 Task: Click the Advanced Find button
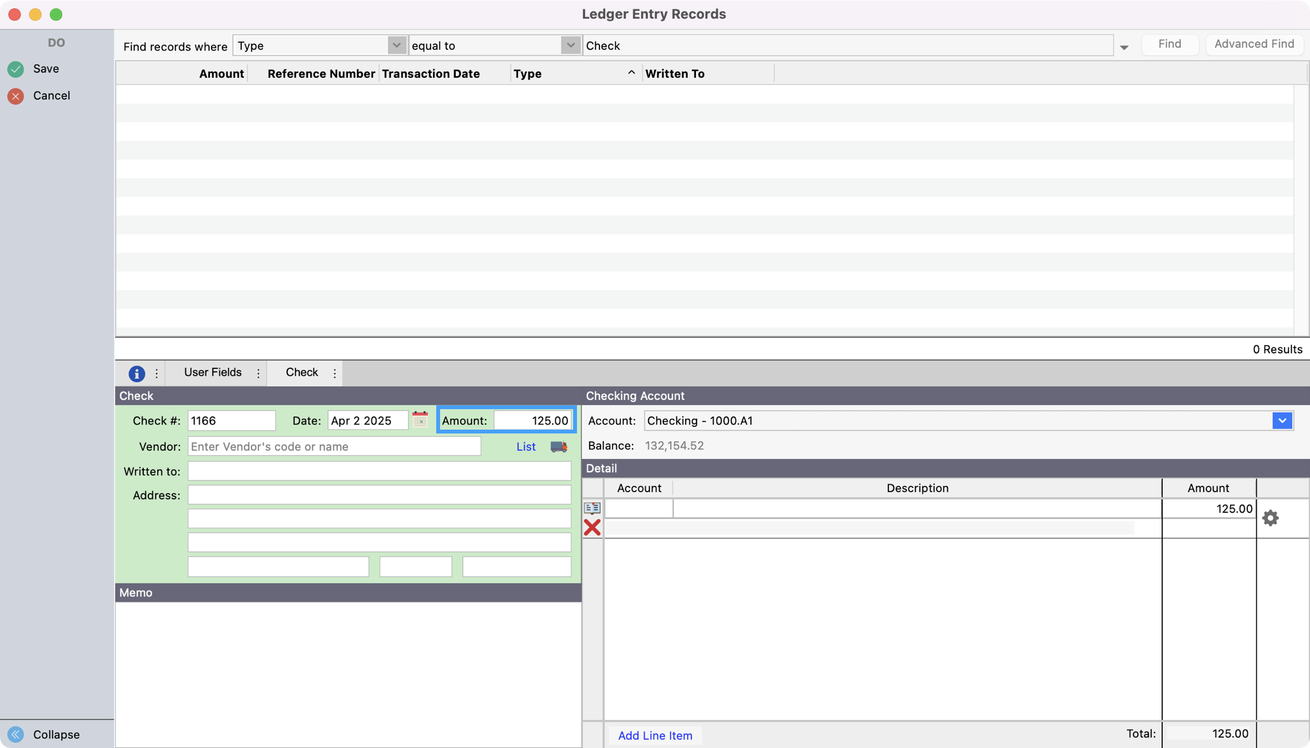click(1254, 44)
